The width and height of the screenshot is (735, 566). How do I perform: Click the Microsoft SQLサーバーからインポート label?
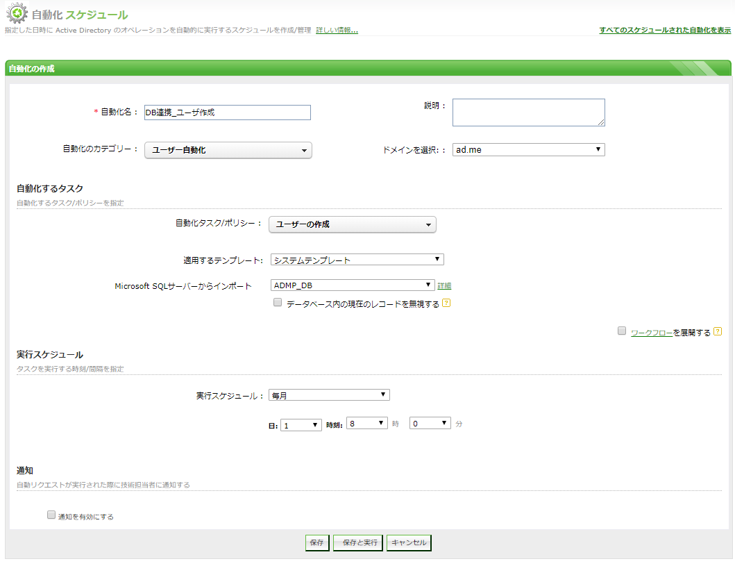click(x=183, y=286)
